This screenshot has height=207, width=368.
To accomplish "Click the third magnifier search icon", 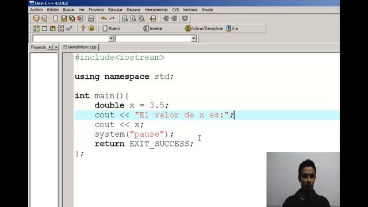I will coord(141,18).
